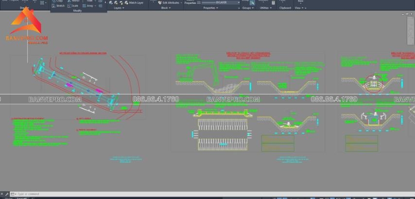
Task: Expand the Block panel title
Action: [x=166, y=8]
